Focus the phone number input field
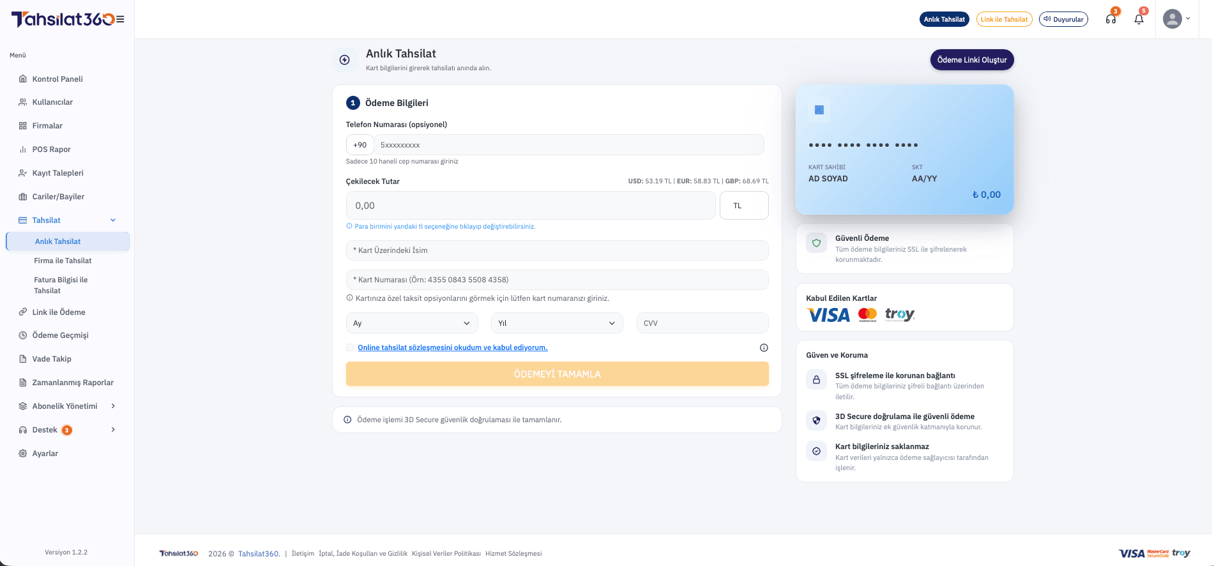The width and height of the screenshot is (1214, 566). [x=569, y=145]
